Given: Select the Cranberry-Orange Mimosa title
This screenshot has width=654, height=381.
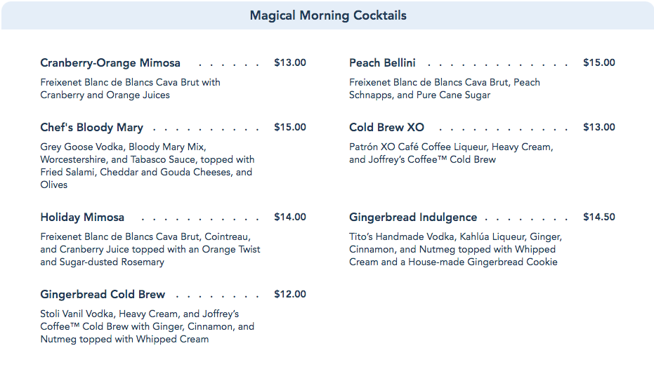Looking at the screenshot, I should (110, 63).
